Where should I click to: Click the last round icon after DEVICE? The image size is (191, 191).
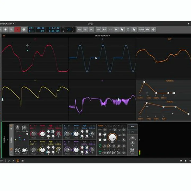coord(153,29)
